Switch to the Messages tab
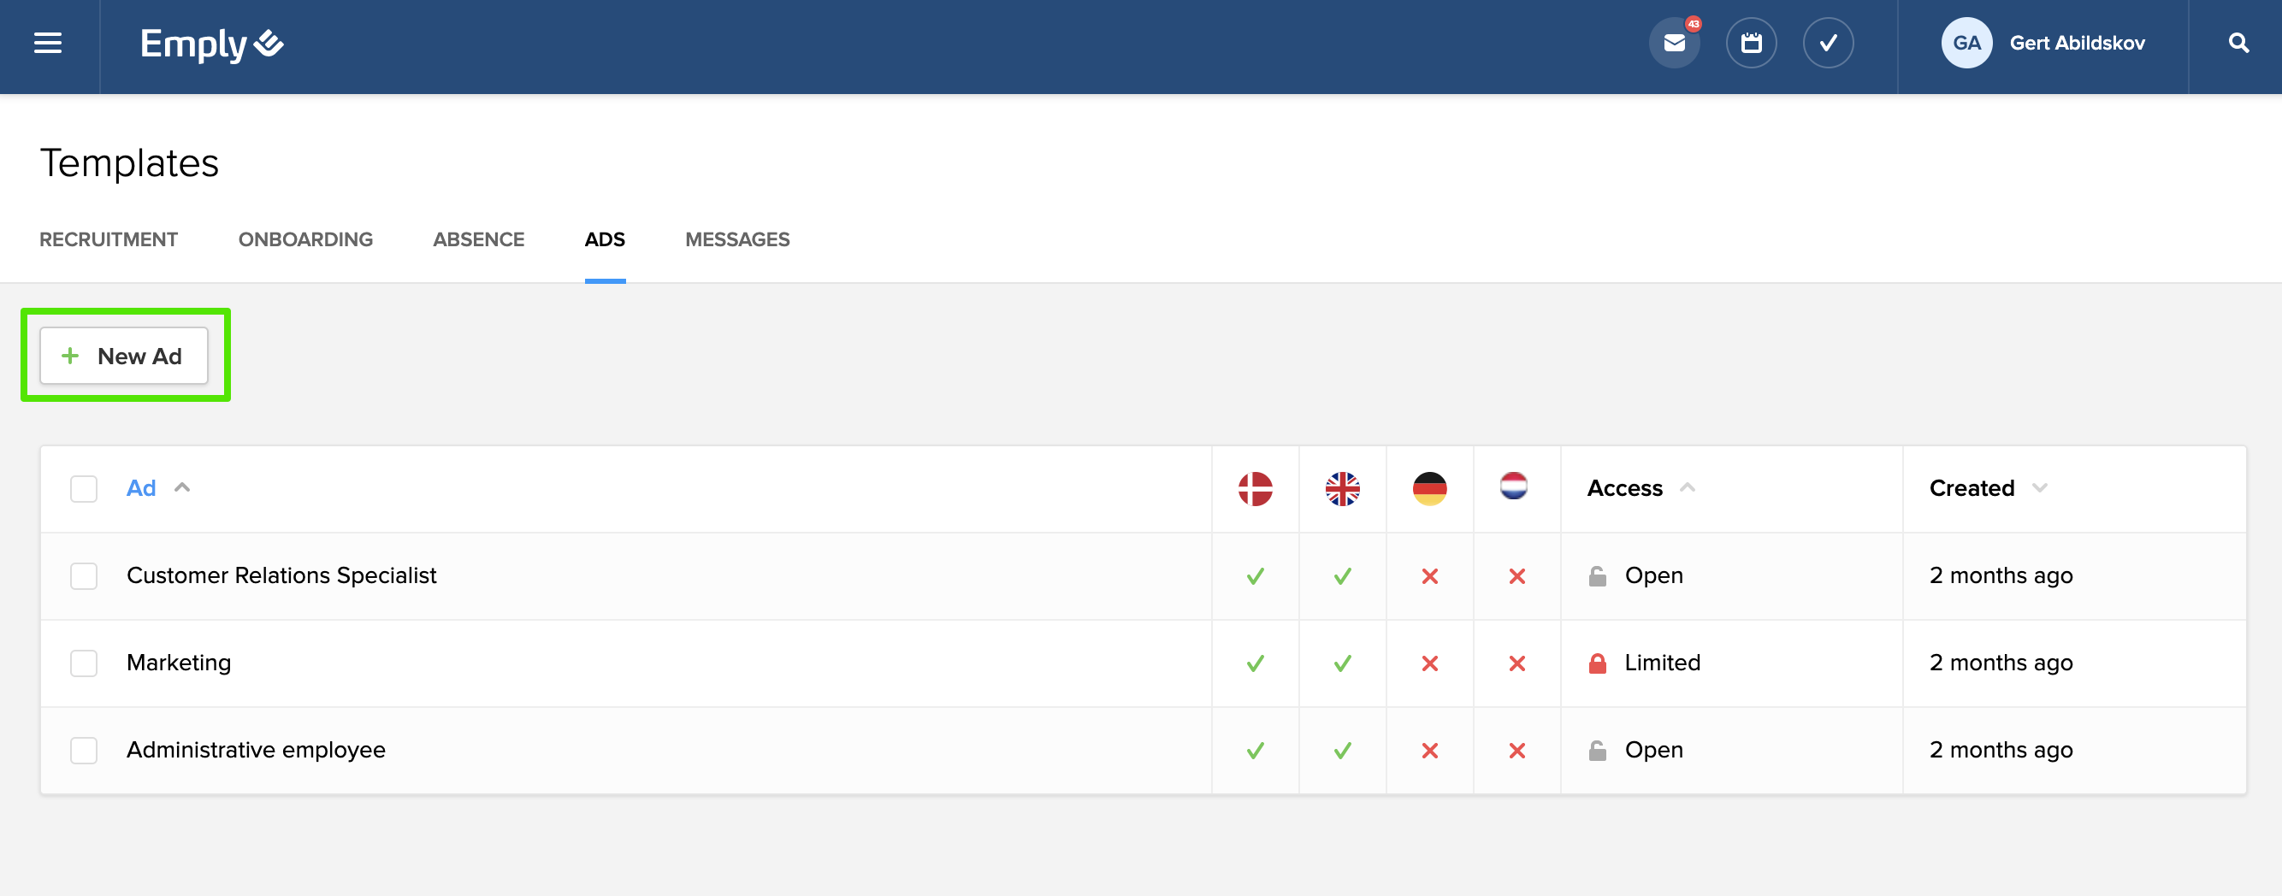This screenshot has width=2282, height=896. coord(737,240)
